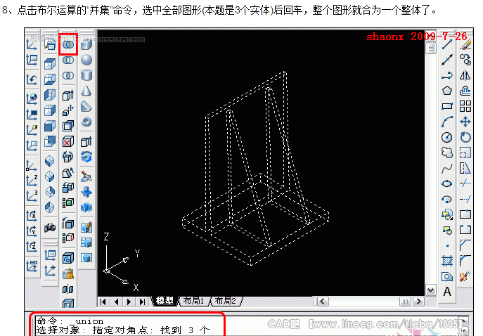Image resolution: width=483 pixels, height=336 pixels.
Task: Pick the Extrude tool in Solids toolbar
Action: (86, 141)
